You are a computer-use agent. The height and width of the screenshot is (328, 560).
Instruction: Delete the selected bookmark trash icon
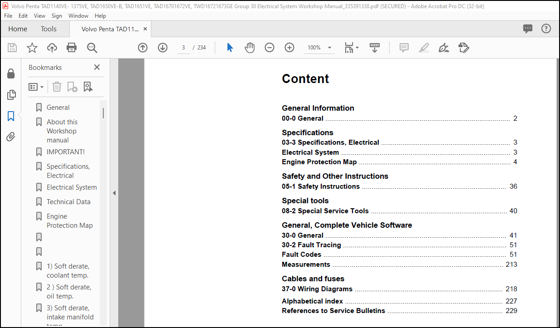click(57, 87)
